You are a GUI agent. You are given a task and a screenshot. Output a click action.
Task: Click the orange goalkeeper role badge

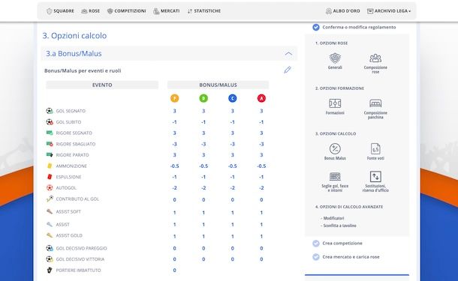click(175, 98)
